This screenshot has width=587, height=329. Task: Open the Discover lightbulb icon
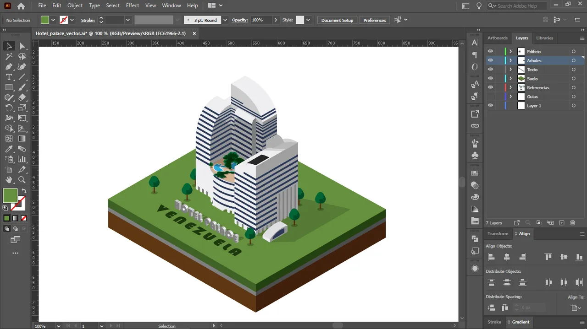click(479, 6)
